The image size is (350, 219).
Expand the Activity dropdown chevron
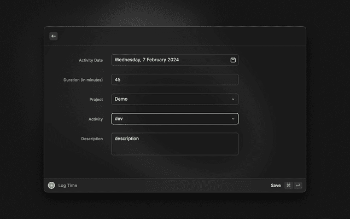[233, 119]
